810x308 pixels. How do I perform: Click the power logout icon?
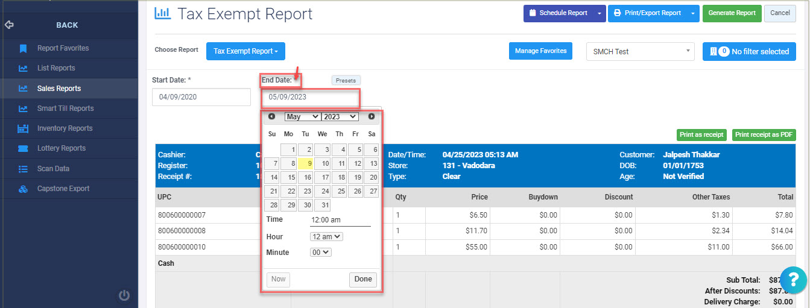[124, 295]
